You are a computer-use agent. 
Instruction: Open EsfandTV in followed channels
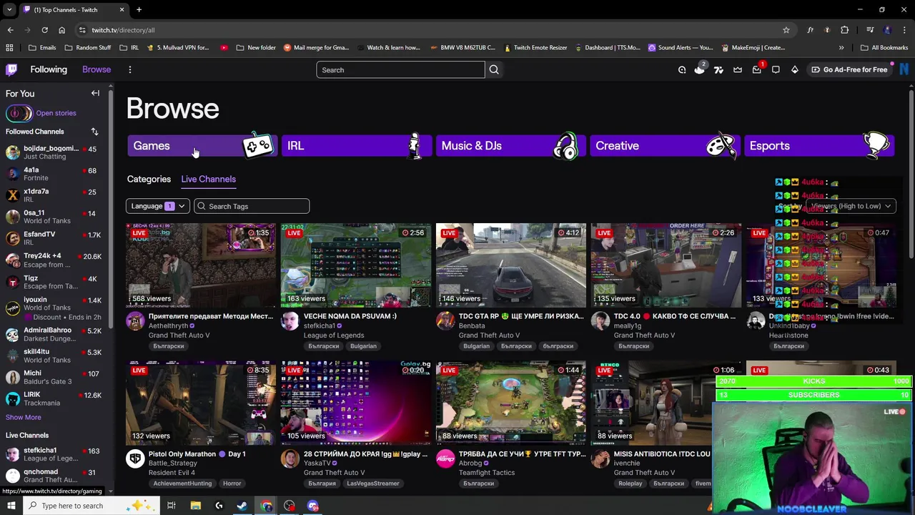pos(54,238)
